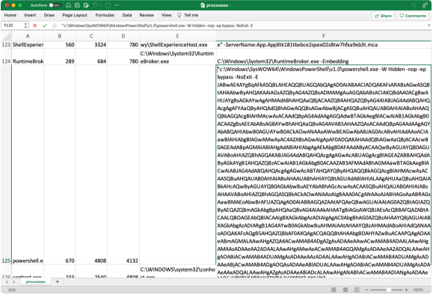Select column D header
436x298 pixels.
click(123, 36)
